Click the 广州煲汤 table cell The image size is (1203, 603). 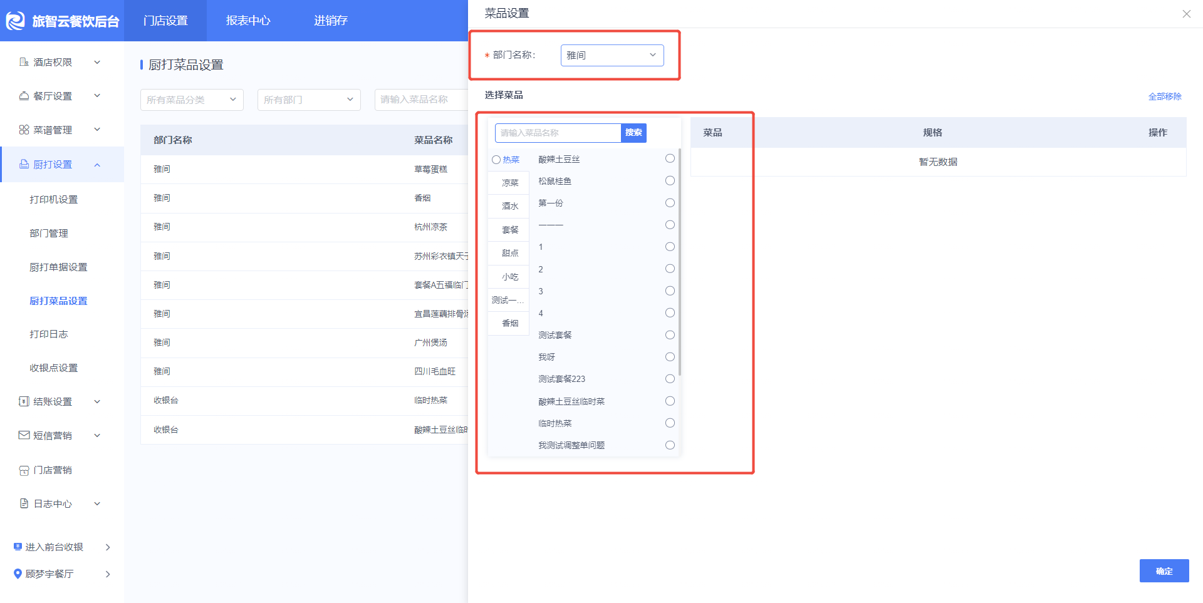[x=430, y=343]
